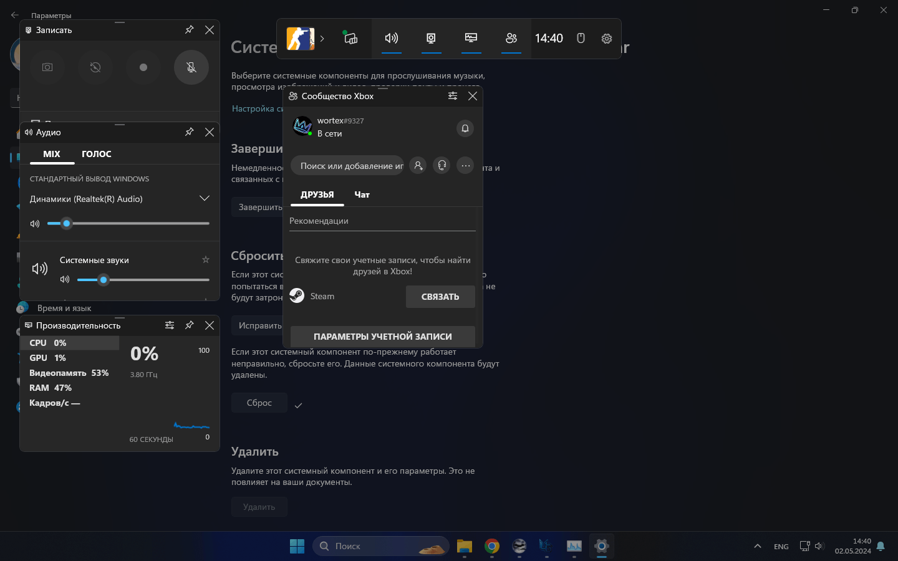Go back with the Settings back arrow
The height and width of the screenshot is (561, 898).
click(15, 15)
